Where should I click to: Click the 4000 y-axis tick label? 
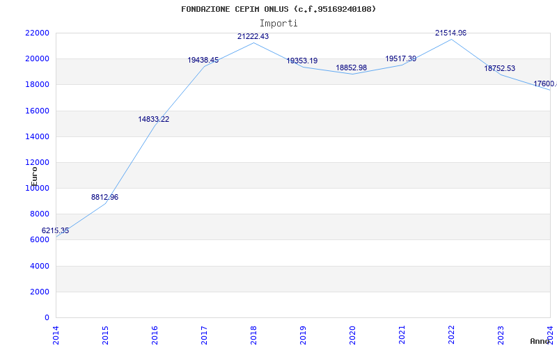[x=39, y=266]
